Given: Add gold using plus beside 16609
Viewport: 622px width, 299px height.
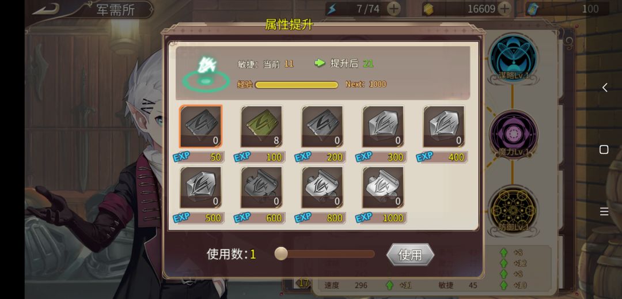Looking at the screenshot, I should tap(504, 9).
